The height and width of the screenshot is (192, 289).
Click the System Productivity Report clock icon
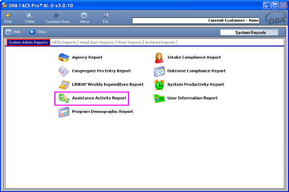pyautogui.click(x=159, y=84)
